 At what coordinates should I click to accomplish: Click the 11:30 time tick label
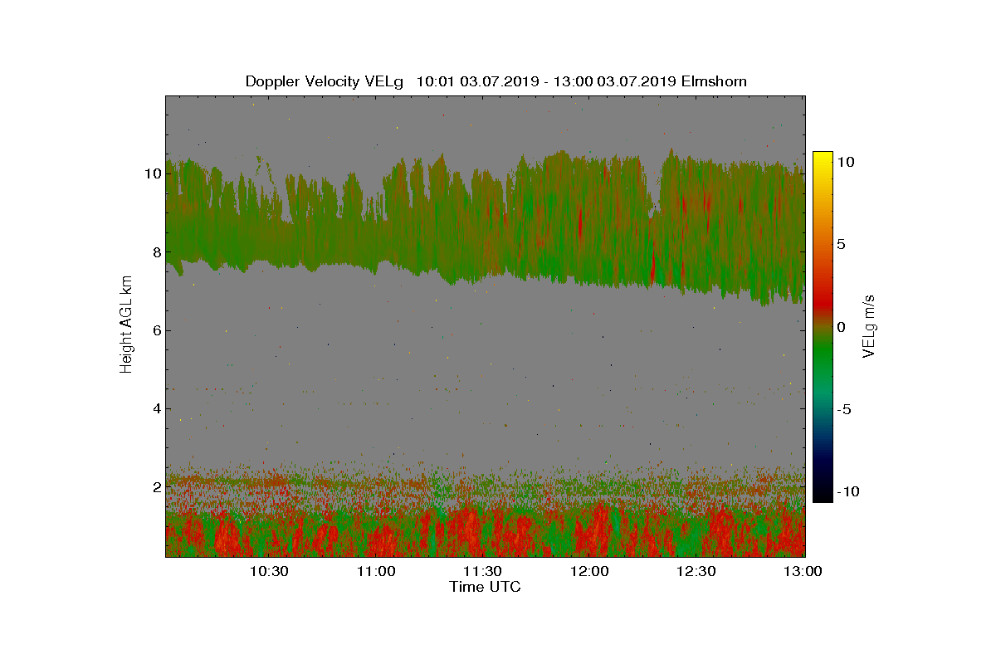pos(482,571)
